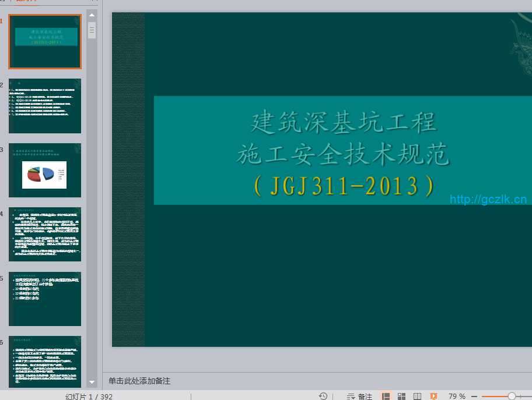Switch to Reading view
532x400 pixels.
pos(417,396)
